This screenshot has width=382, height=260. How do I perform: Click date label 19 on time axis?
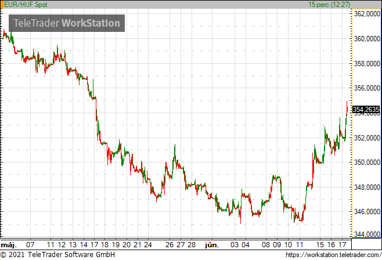click(116, 245)
